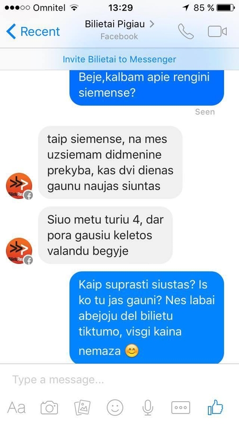Start a video call with camera icon

pyautogui.click(x=217, y=32)
